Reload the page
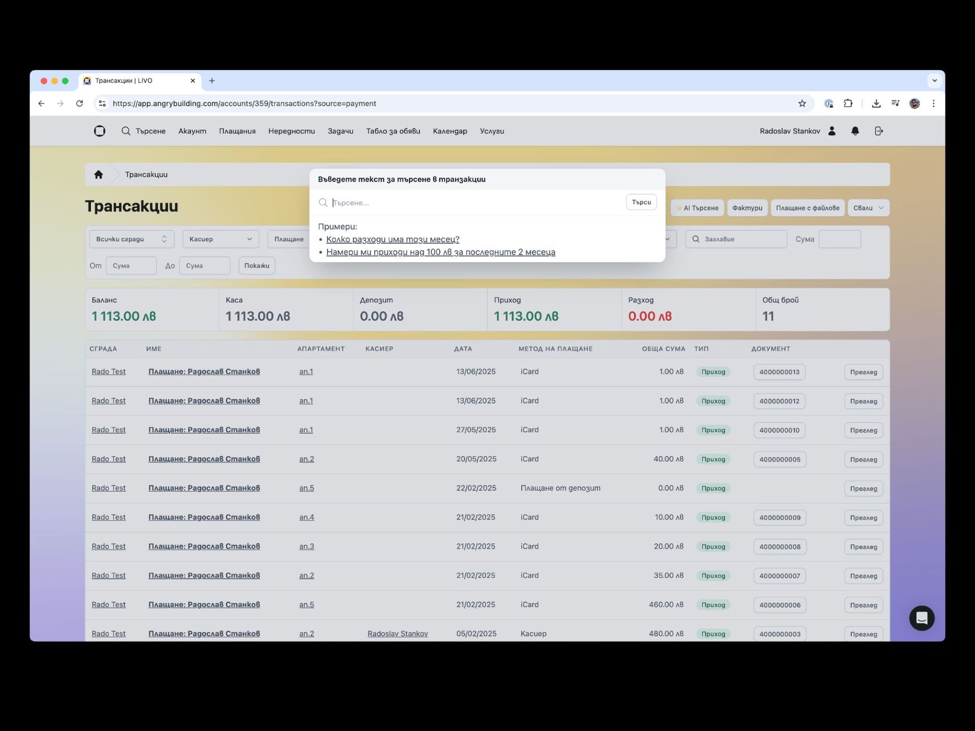 [x=80, y=104]
